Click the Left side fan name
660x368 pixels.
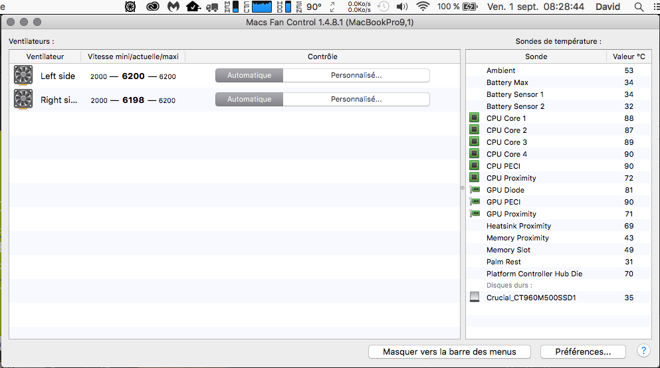(58, 76)
